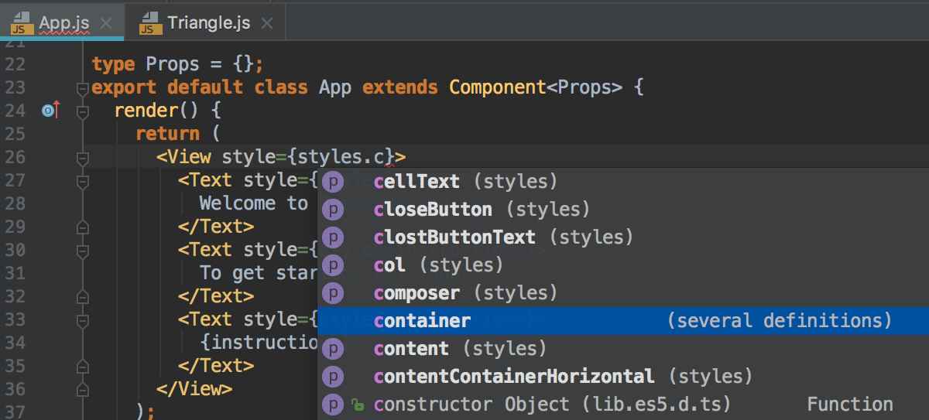929x420 pixels.
Task: Click the property icon beside closeButton suggestion
Action: point(333,210)
